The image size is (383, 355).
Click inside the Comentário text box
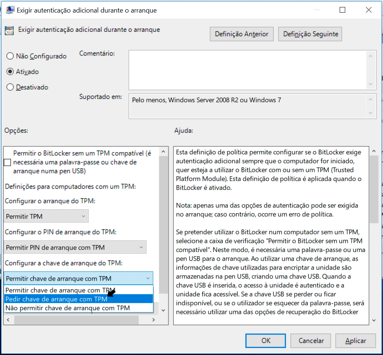[x=247, y=70]
